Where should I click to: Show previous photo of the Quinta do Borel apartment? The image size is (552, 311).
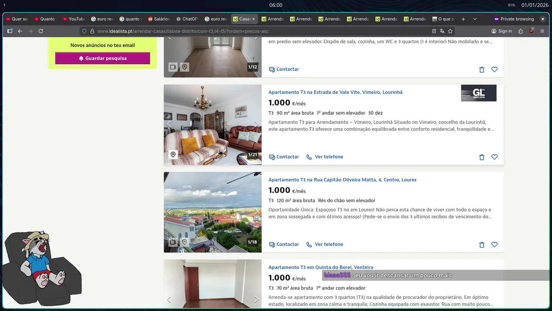pos(169,299)
